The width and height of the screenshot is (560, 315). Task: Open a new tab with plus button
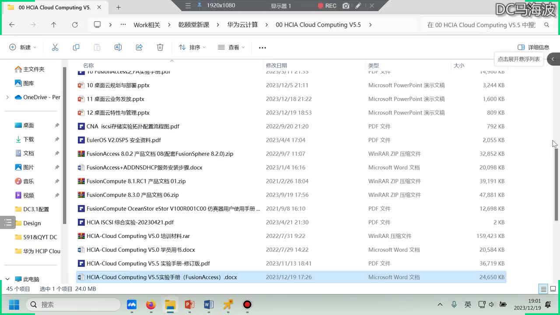(119, 7)
